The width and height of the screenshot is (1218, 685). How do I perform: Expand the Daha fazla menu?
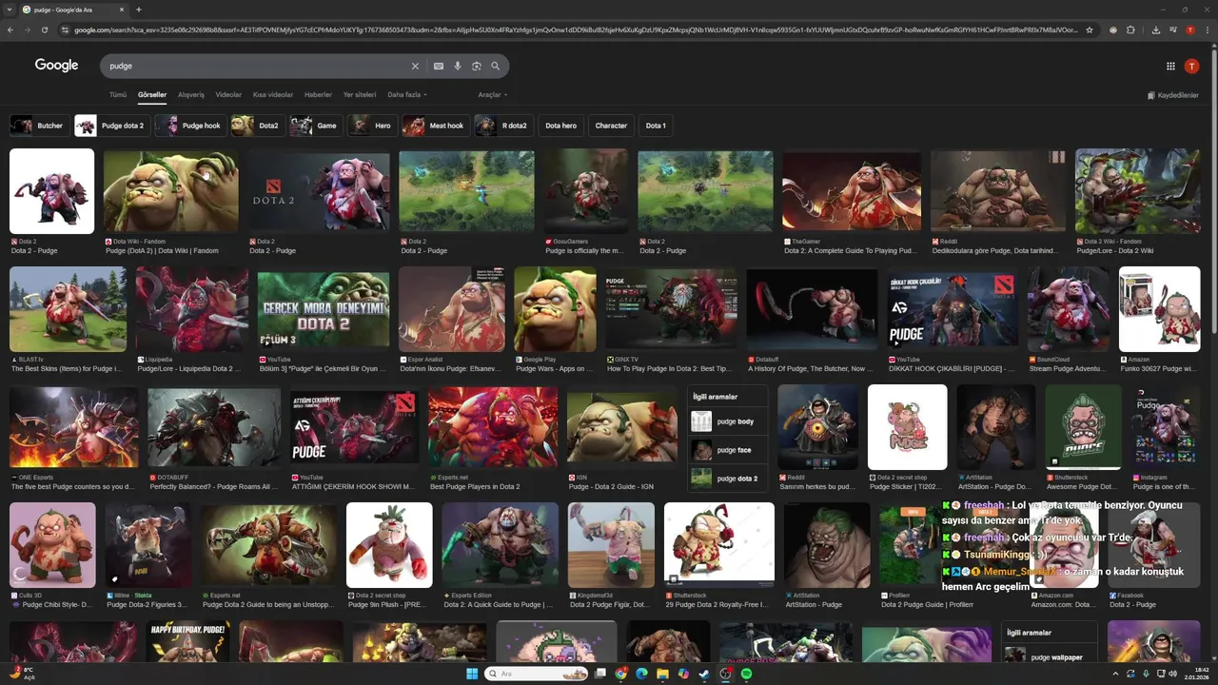click(x=407, y=95)
